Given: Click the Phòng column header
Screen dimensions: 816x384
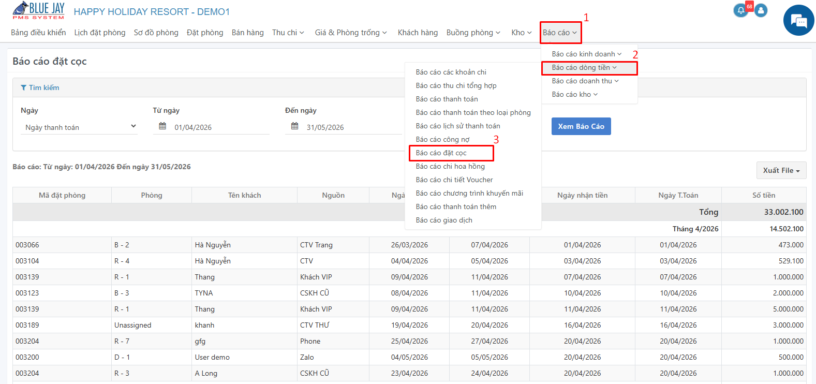Looking at the screenshot, I should coord(152,195).
